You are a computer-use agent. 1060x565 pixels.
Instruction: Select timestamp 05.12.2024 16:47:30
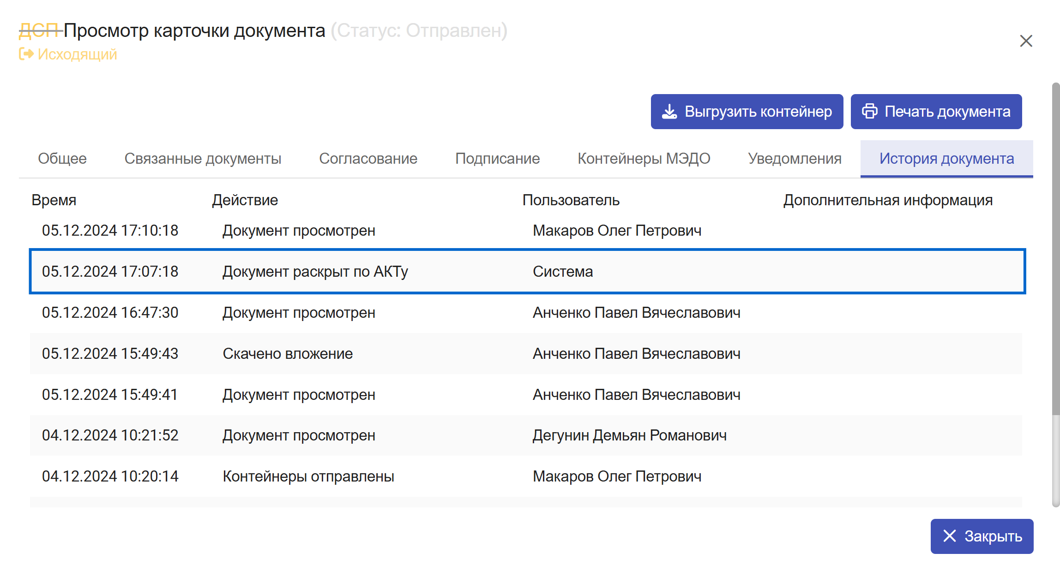click(x=110, y=313)
